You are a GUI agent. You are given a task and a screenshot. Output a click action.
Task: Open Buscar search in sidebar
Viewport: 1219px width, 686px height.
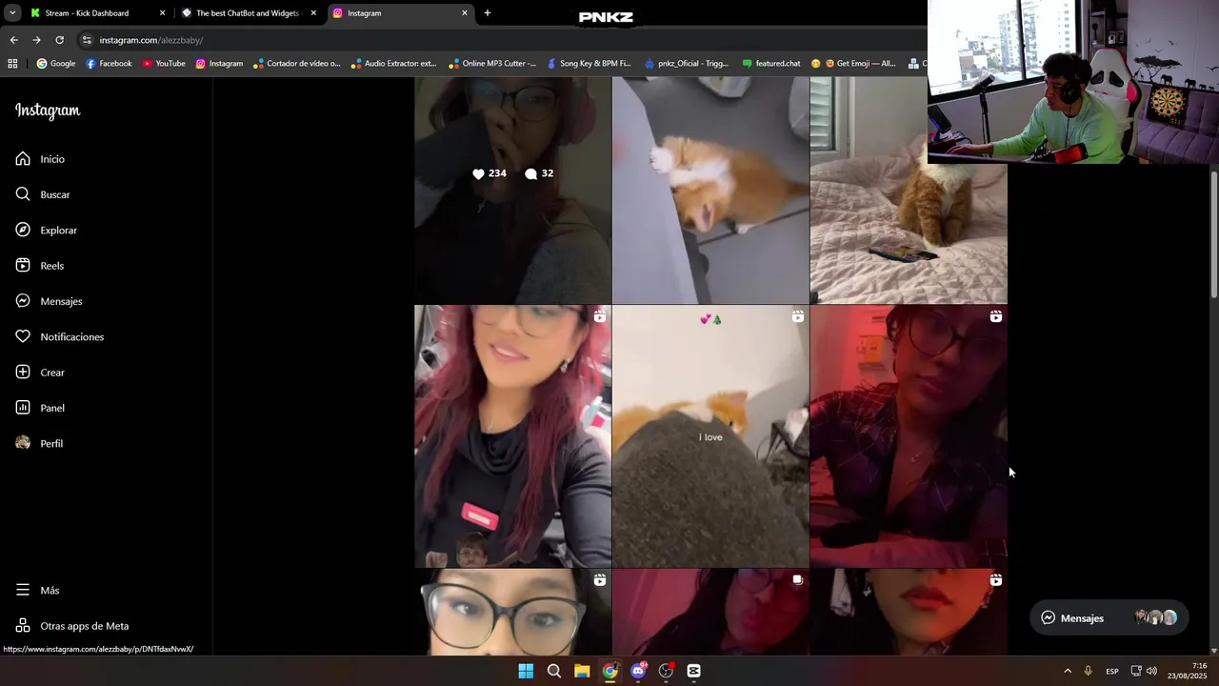pyautogui.click(x=43, y=194)
